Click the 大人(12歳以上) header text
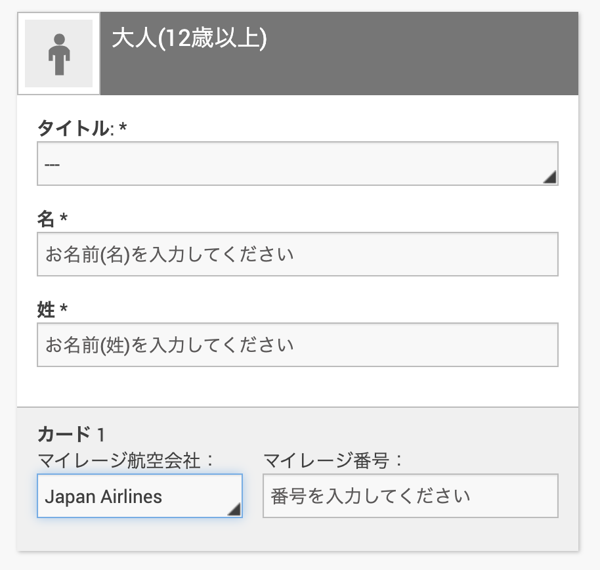The width and height of the screenshot is (600, 570). (189, 39)
